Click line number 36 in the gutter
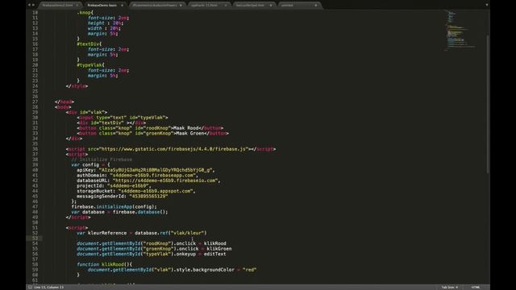This screenshot has width=516, height=290. tap(35, 149)
